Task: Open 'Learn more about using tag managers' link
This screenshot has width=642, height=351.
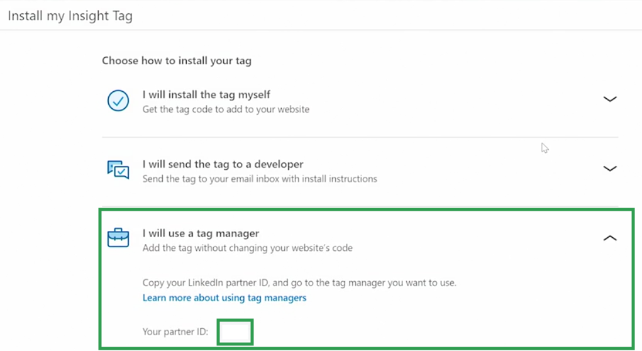Action: [224, 298]
